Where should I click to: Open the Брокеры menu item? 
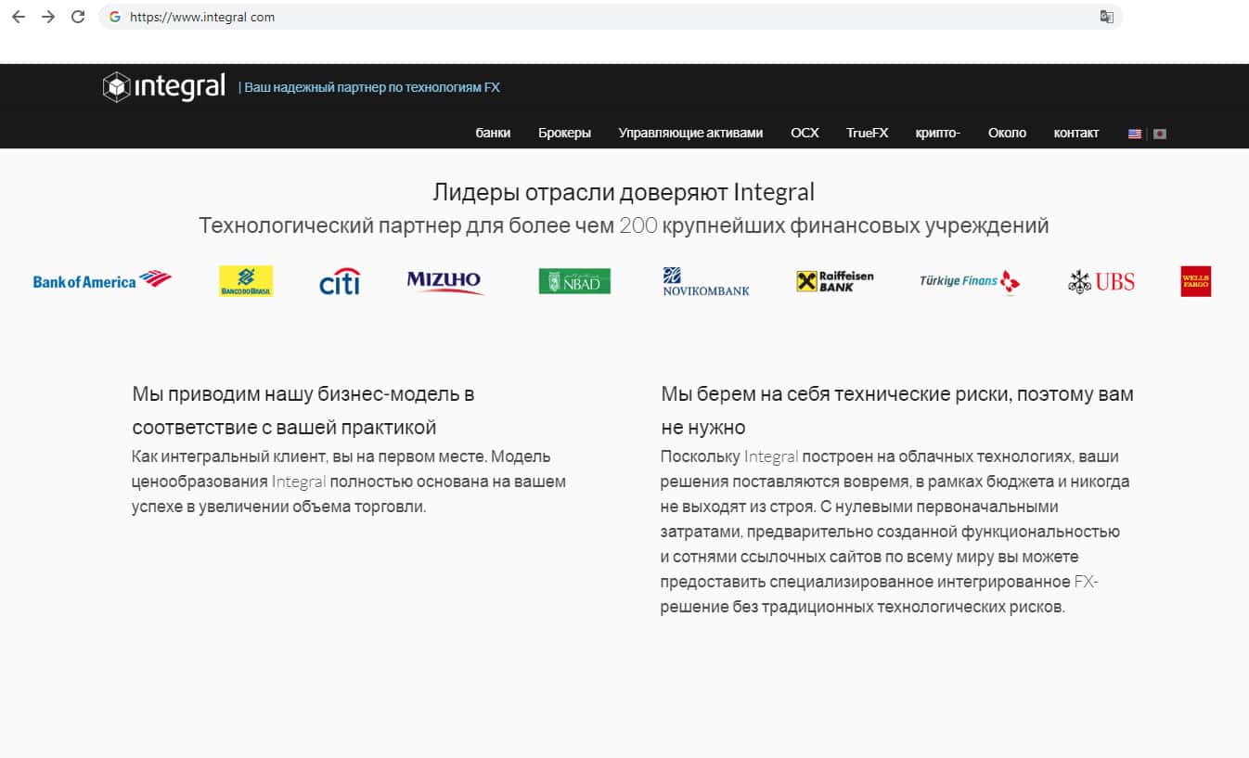coord(564,133)
